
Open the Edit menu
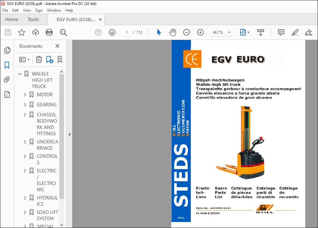click(15, 10)
